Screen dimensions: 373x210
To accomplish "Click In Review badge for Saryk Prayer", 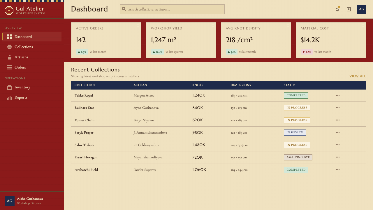I will point(295,132).
